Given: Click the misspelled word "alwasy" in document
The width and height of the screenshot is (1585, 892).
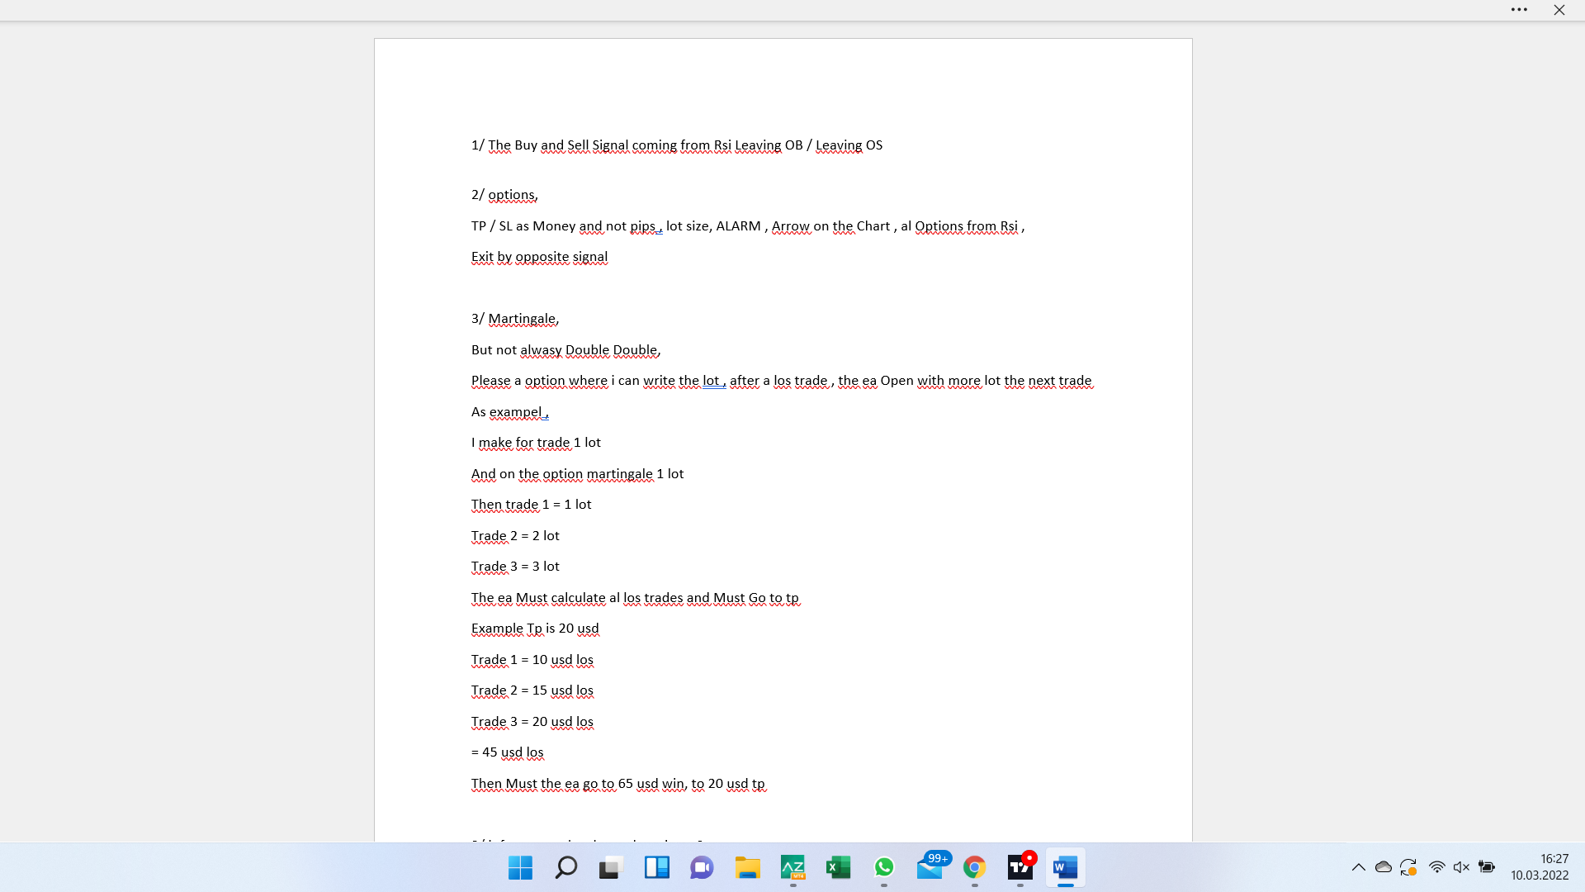Looking at the screenshot, I should [541, 350].
